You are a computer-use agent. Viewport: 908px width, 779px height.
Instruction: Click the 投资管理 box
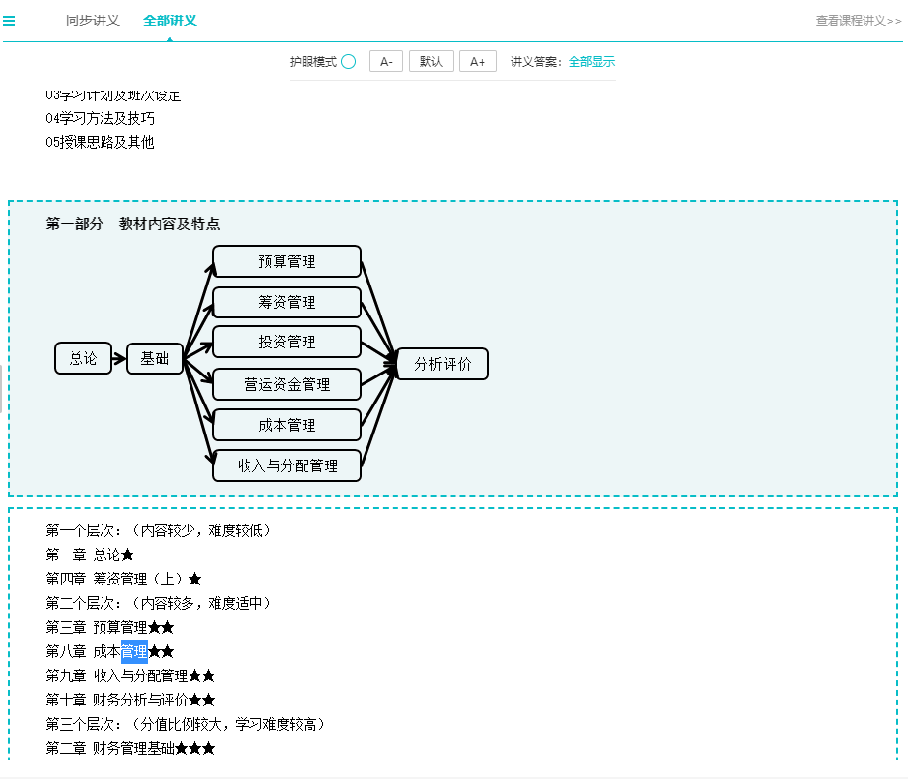click(286, 342)
